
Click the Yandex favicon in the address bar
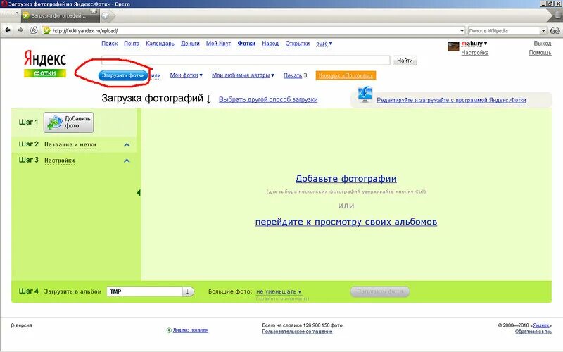point(46,30)
